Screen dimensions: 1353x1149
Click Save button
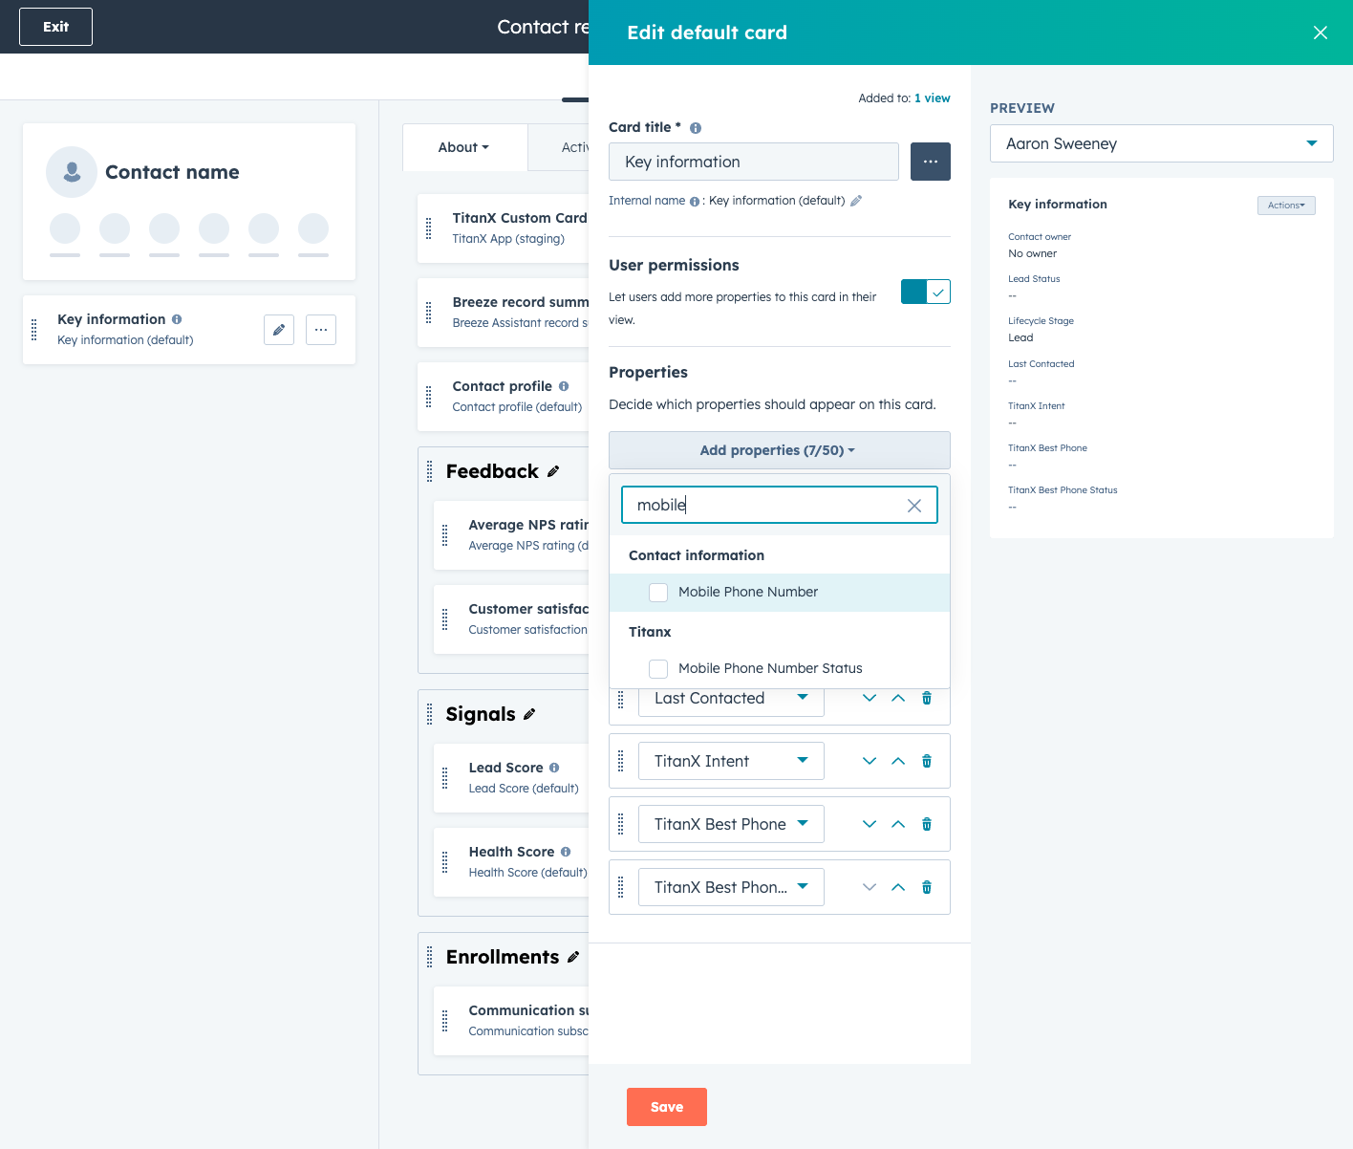point(667,1107)
